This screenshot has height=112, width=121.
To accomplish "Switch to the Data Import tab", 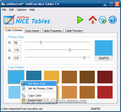I will pyautogui.click(x=32, y=31).
